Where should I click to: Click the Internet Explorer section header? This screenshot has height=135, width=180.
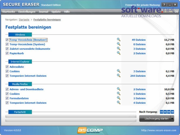(20, 62)
